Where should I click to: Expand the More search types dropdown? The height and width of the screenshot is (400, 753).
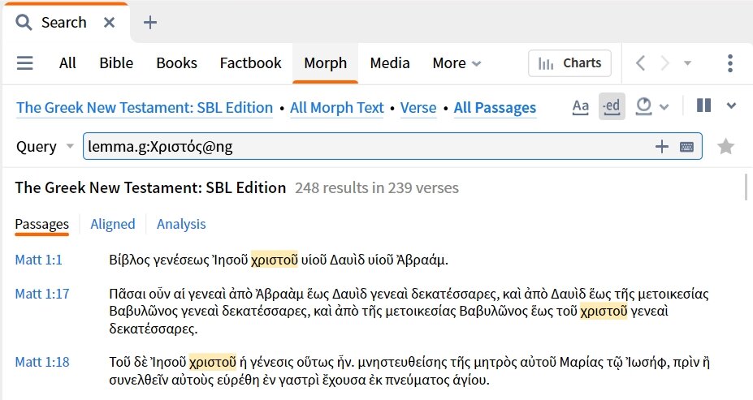457,63
